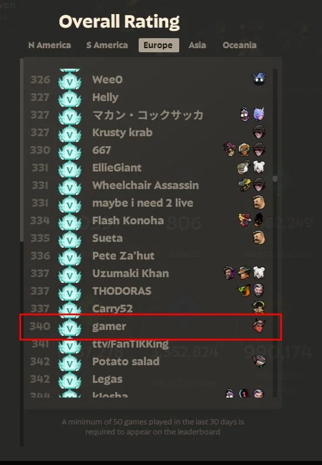The image size is (322, 465).
Task: Select the highlighted gamer row
Action: (x=150, y=326)
